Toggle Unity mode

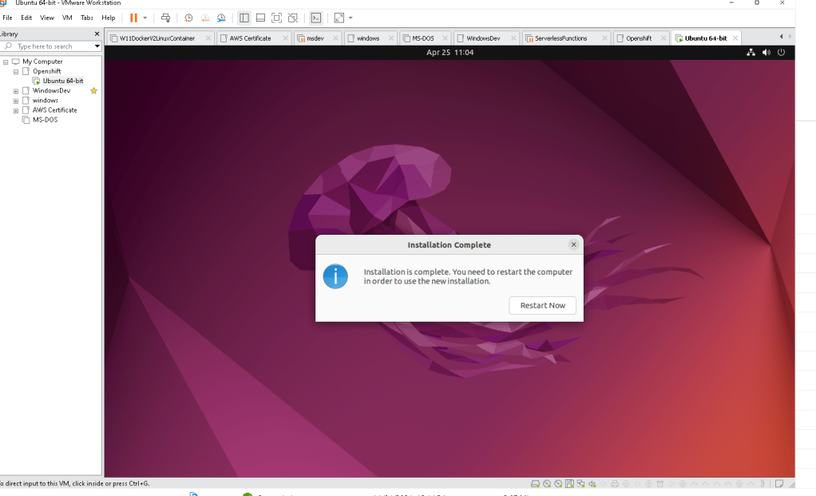[293, 18]
